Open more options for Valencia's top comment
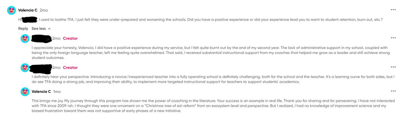Screen dimensions: 402x118 pos(393,10)
